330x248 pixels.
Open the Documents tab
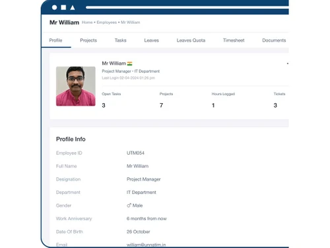tap(274, 40)
